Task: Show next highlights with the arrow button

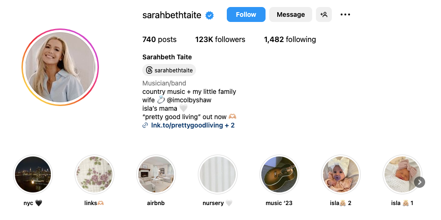Action: (x=420, y=182)
